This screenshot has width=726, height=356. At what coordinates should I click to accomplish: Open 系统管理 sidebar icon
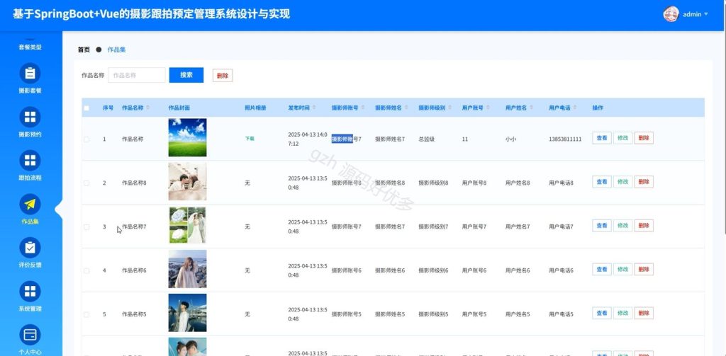click(x=30, y=291)
